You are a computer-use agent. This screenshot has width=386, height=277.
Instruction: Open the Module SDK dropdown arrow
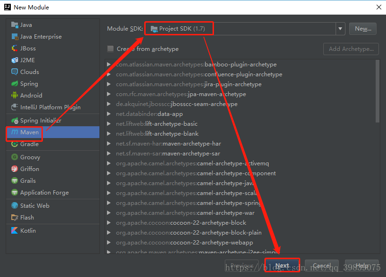click(340, 29)
